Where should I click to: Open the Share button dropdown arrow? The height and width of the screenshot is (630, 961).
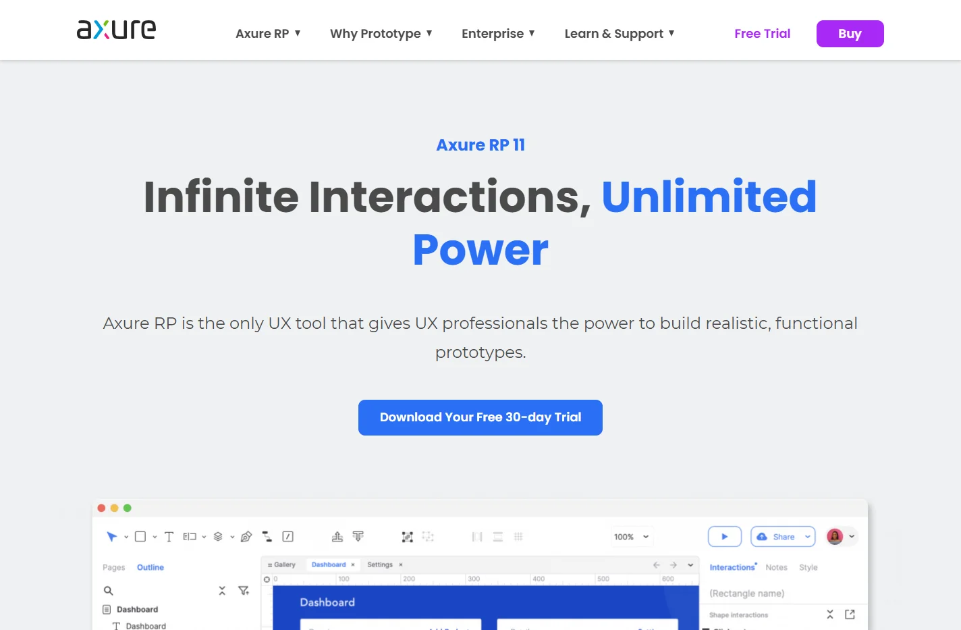[808, 537]
